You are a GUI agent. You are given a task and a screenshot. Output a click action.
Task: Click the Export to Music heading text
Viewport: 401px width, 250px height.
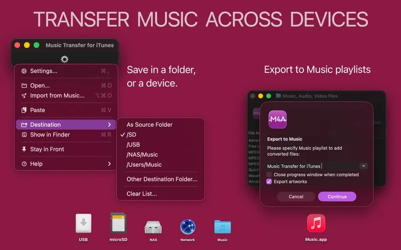285,139
